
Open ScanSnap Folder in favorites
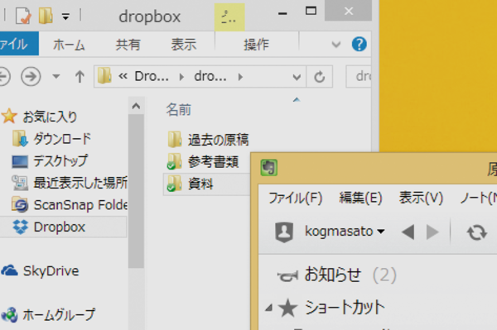(80, 205)
